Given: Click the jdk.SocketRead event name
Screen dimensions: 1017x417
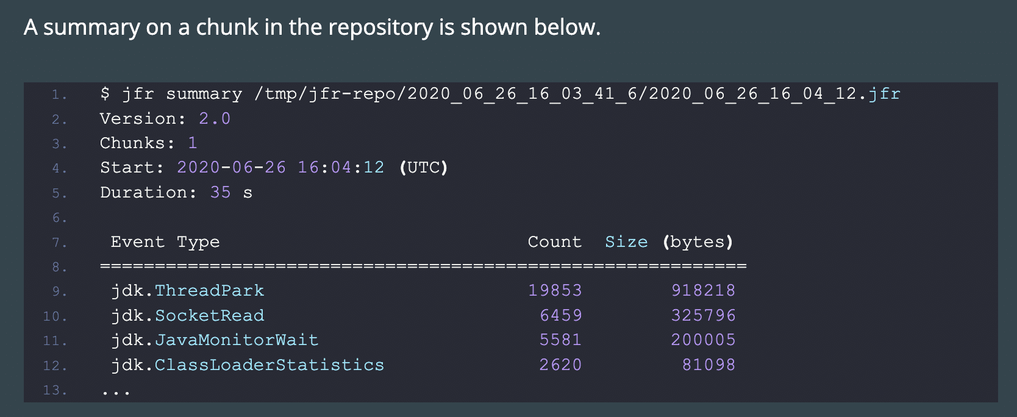Looking at the screenshot, I should point(188,315).
